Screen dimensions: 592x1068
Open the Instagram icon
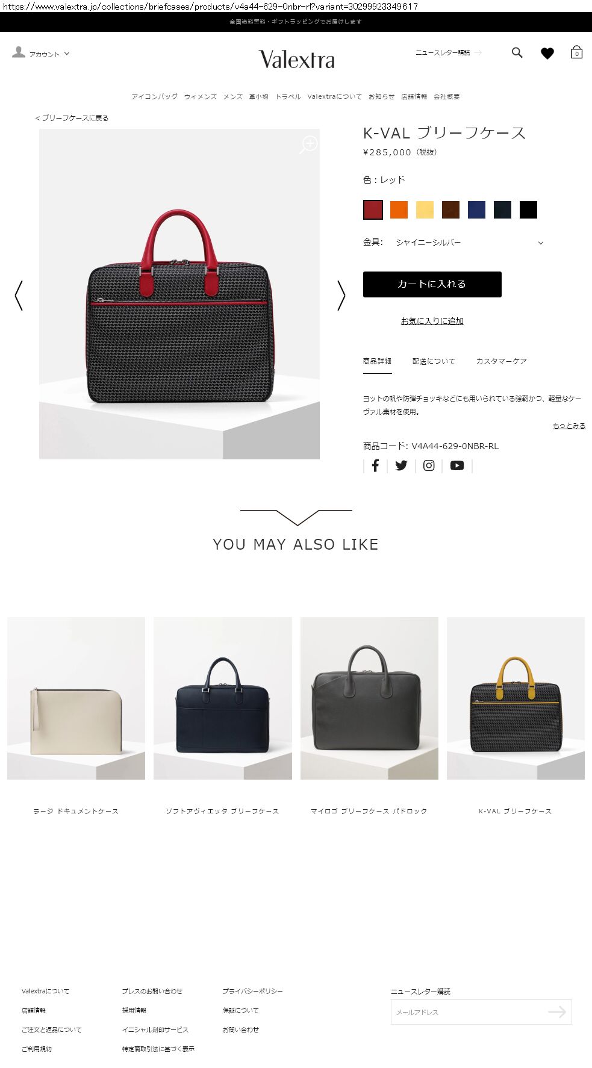click(429, 465)
